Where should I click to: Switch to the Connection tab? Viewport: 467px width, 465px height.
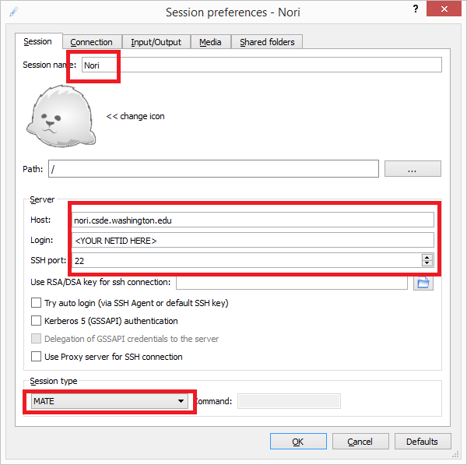[x=91, y=42]
